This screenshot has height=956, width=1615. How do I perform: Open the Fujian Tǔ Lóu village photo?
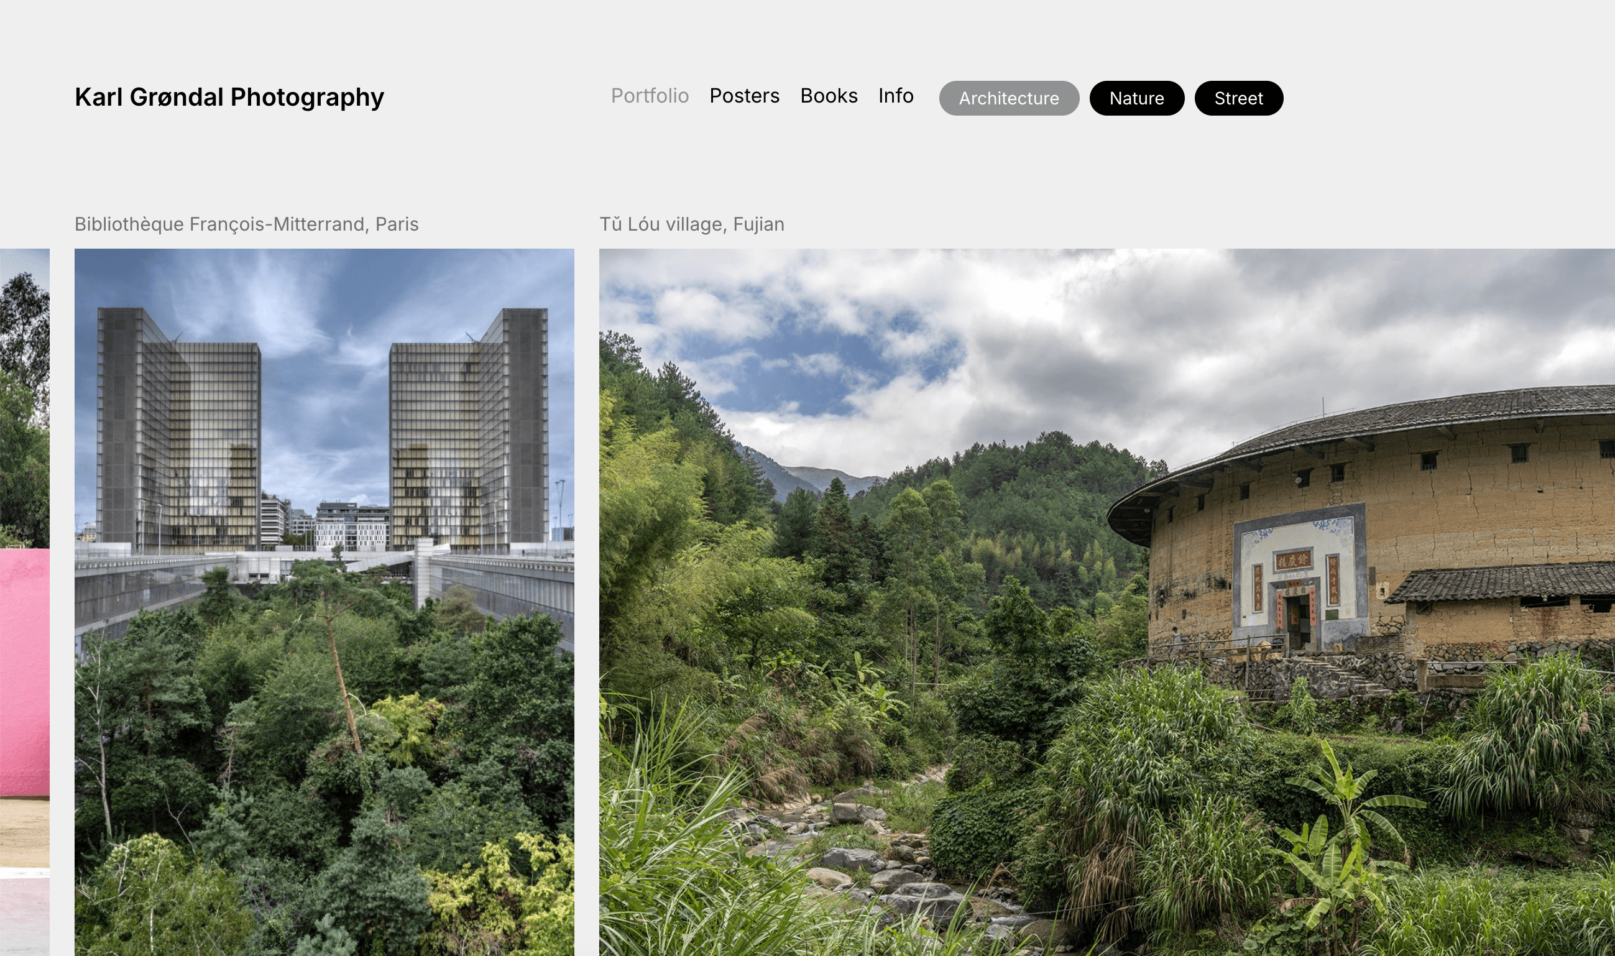click(x=1107, y=602)
